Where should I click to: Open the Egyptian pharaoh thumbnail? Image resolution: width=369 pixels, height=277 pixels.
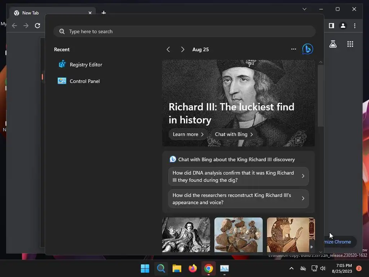(x=291, y=235)
